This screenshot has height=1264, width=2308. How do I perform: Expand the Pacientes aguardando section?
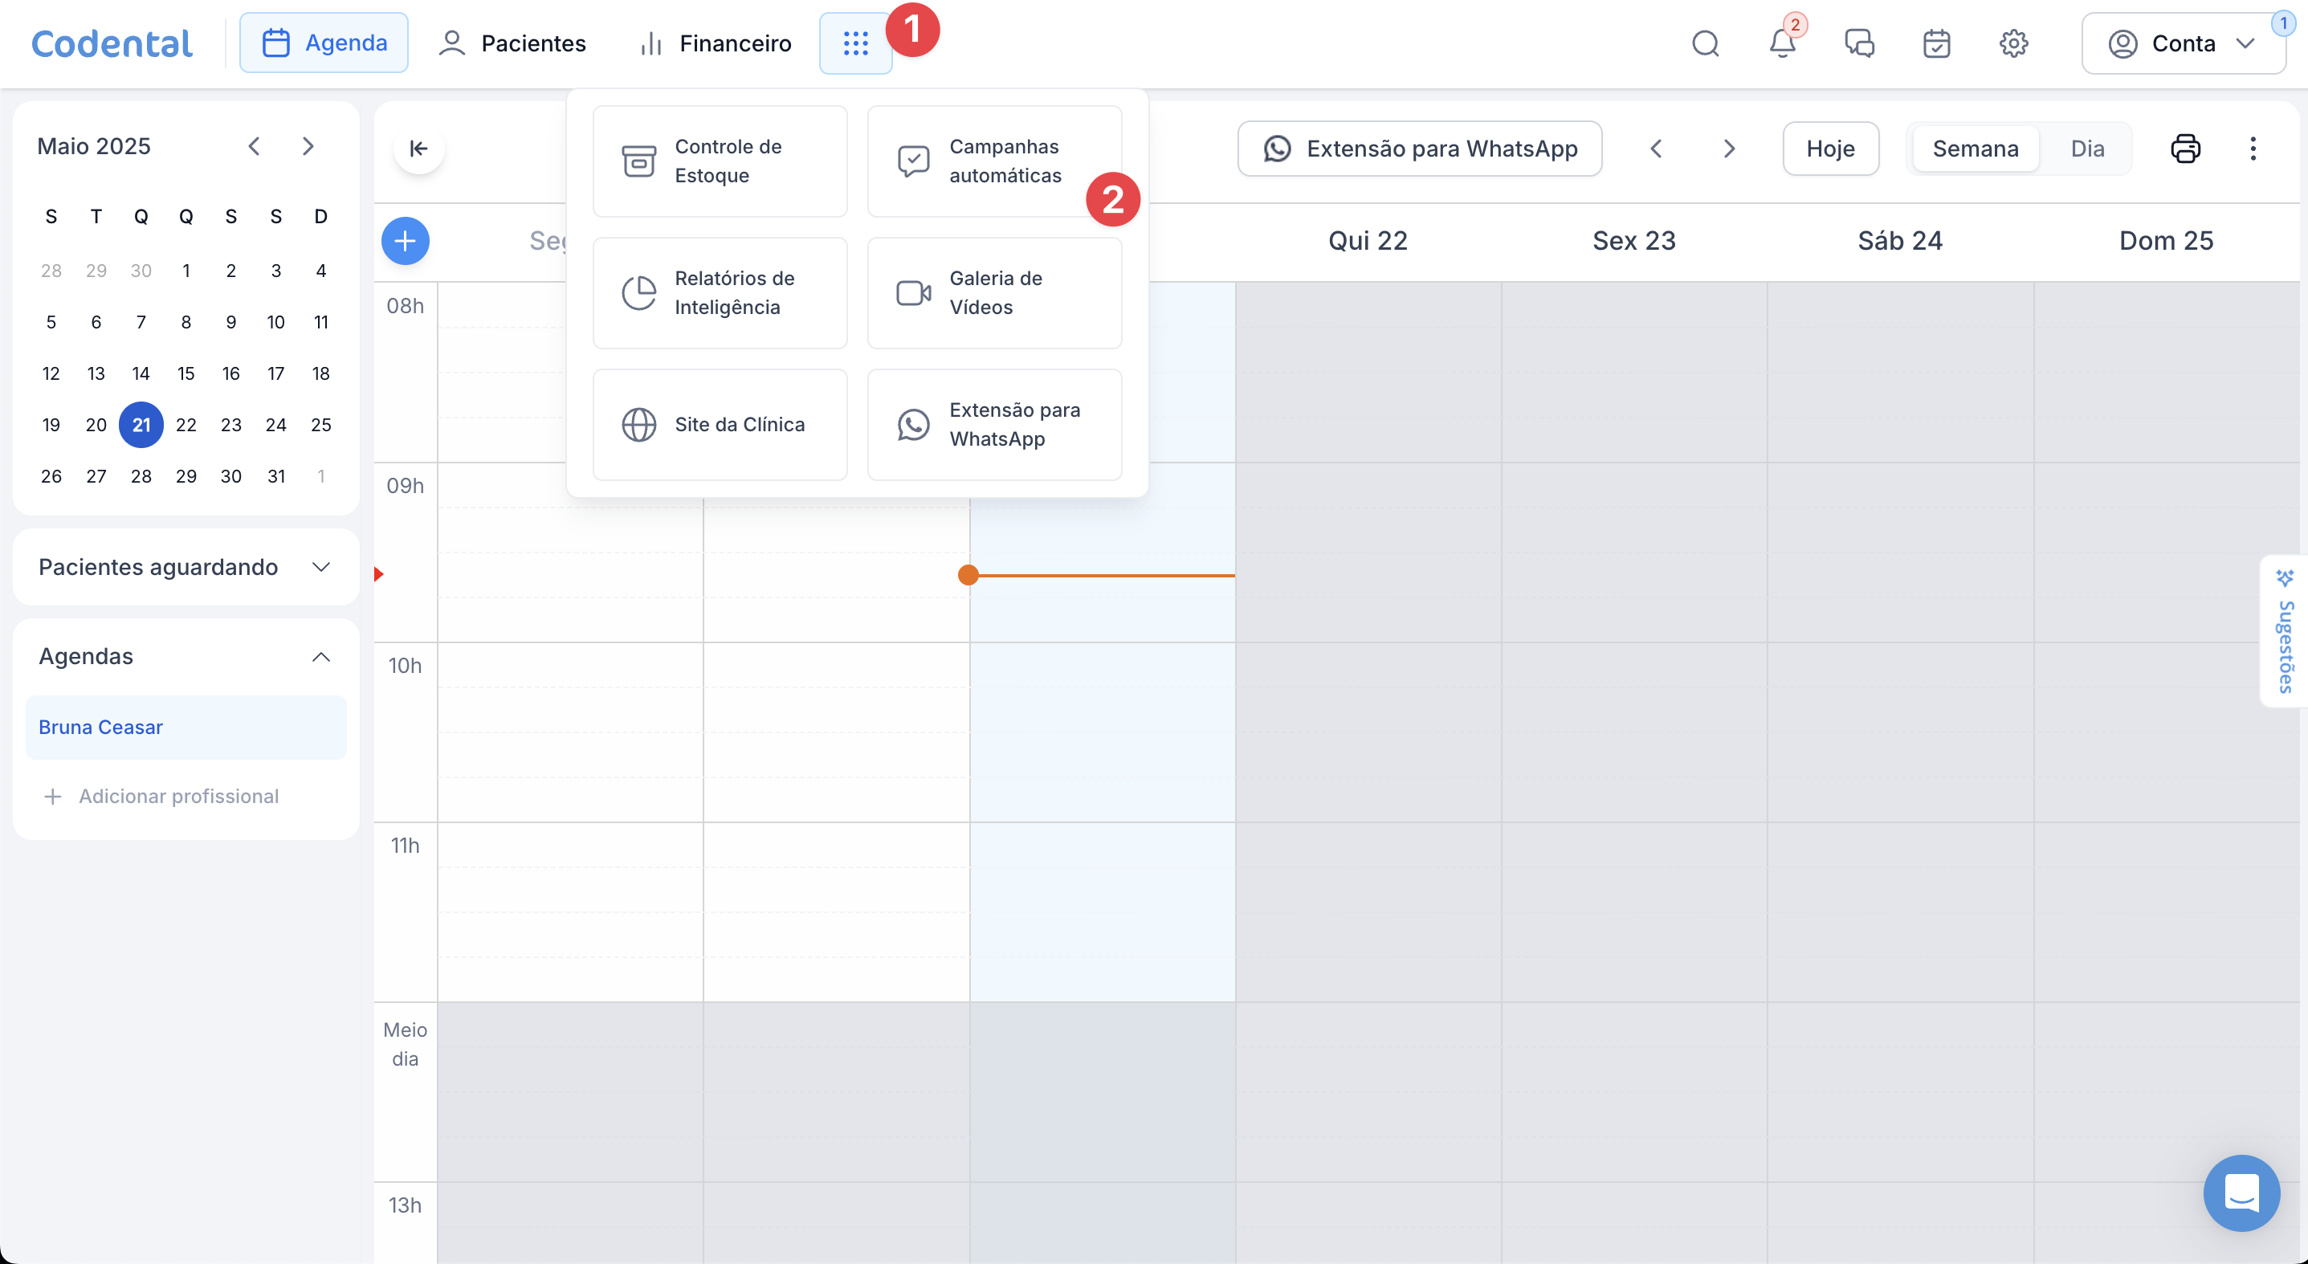click(x=320, y=567)
